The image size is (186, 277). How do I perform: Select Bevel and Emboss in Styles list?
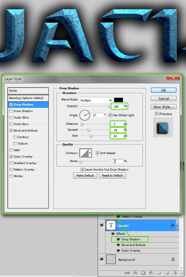point(25,130)
